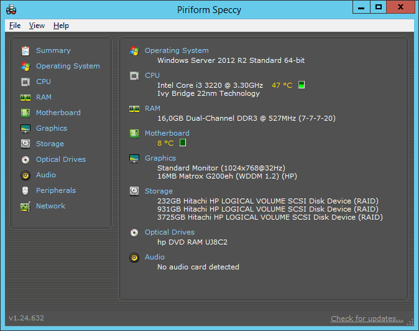Click the Motherboard icon in summary pane
This screenshot has height=331, width=419.
tap(134, 133)
